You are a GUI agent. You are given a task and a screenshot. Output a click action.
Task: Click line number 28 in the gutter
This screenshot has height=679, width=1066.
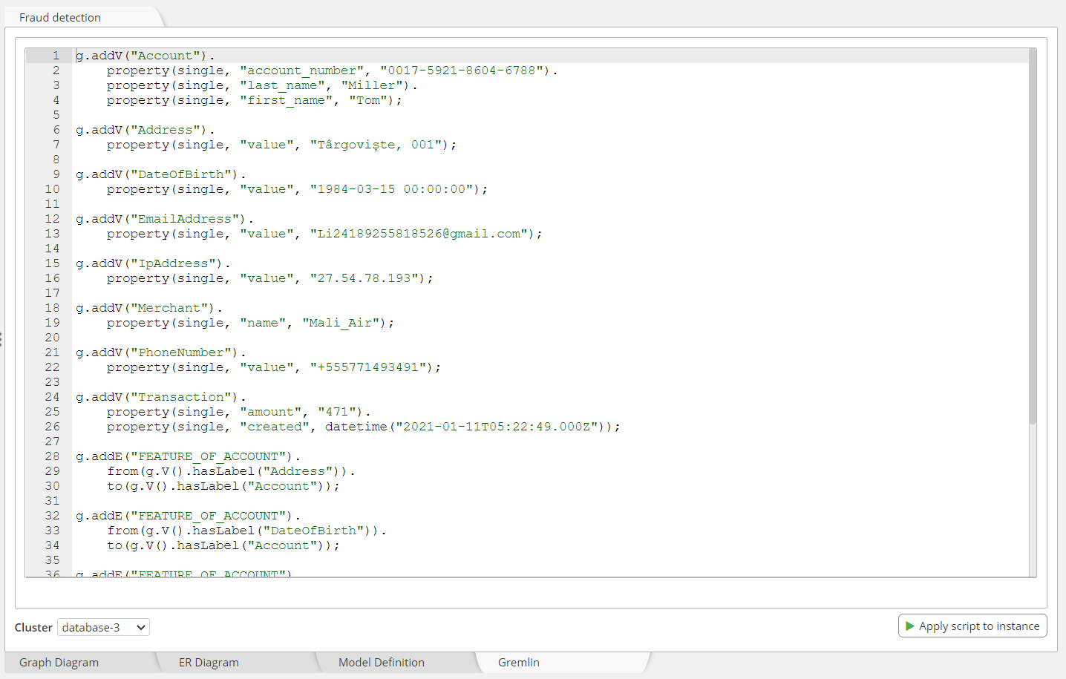[52, 456]
